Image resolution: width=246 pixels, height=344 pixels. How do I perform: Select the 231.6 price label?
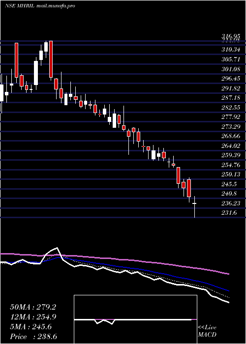click(229, 213)
